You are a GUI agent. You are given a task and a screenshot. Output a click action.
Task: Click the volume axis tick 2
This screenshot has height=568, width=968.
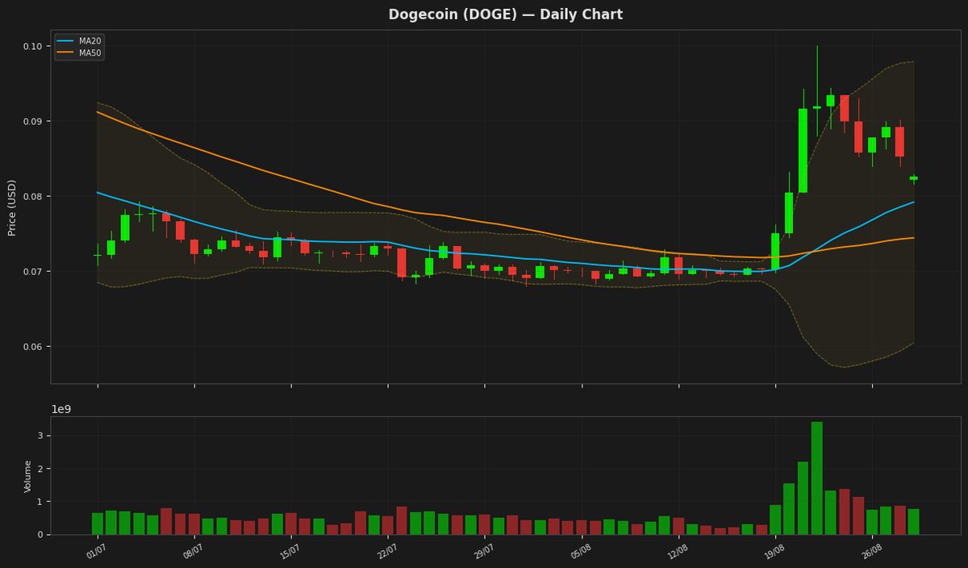coord(39,469)
